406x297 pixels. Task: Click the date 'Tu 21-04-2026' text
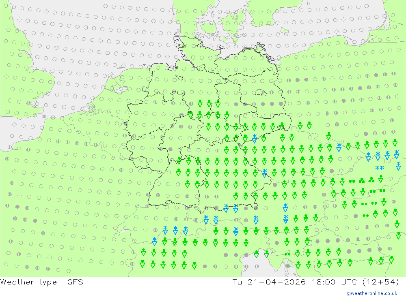click(x=269, y=282)
